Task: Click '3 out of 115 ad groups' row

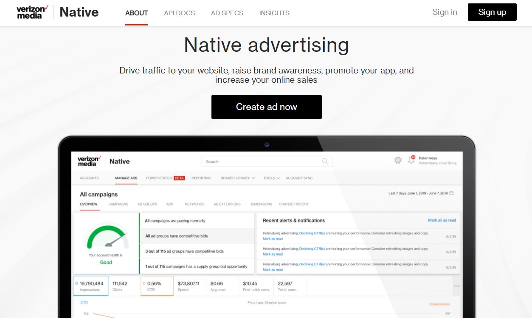Action: (197, 251)
